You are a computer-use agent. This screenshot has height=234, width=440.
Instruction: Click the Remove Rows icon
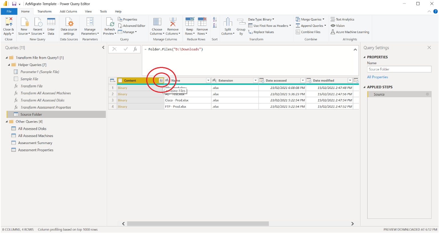[202, 22]
